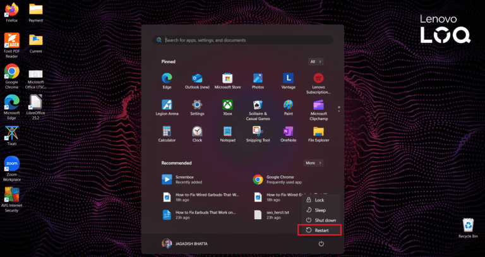Image resolution: width=485 pixels, height=257 pixels.
Task: Launch Notepad from pinned apps
Action: (x=227, y=134)
